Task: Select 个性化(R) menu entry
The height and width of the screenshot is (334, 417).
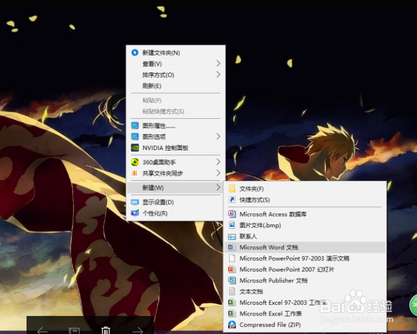Action: pyautogui.click(x=176, y=213)
